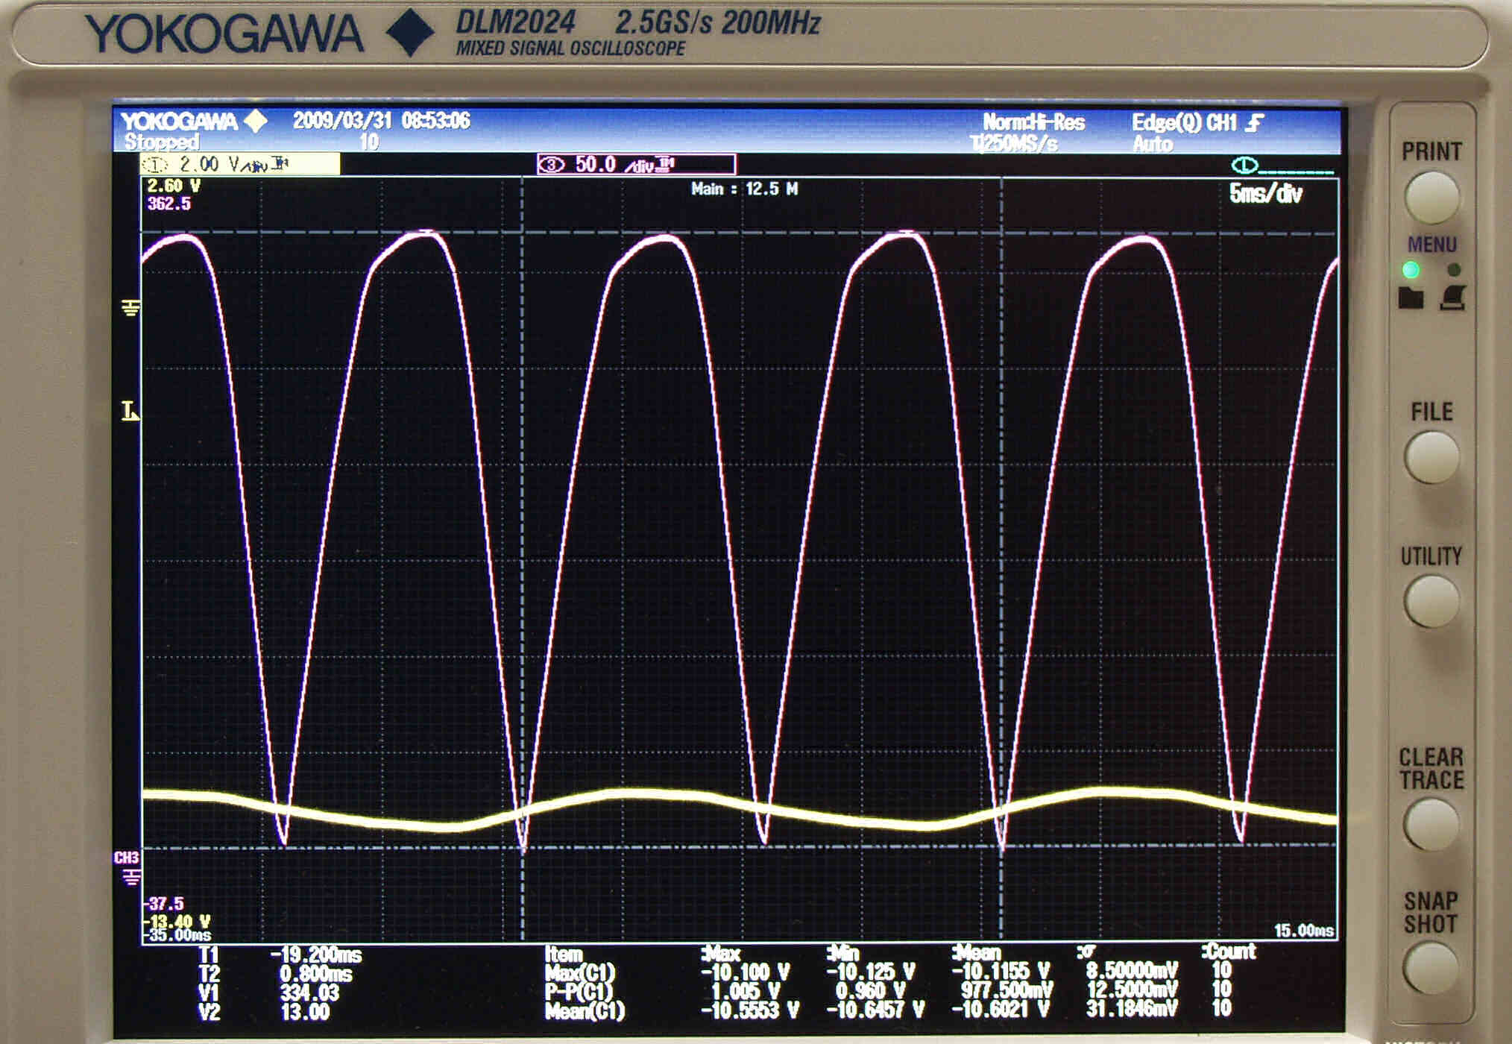
Task: Click the Max(C1) measurement item
Action: tap(580, 972)
